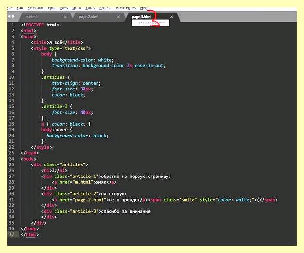Click the href="m.html" attribute
The width and height of the screenshot is (304, 253).
pos(76,182)
